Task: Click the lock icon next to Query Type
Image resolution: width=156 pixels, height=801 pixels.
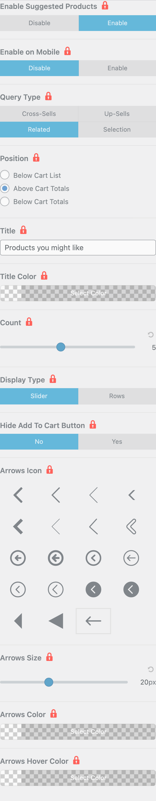Action: tap(48, 97)
